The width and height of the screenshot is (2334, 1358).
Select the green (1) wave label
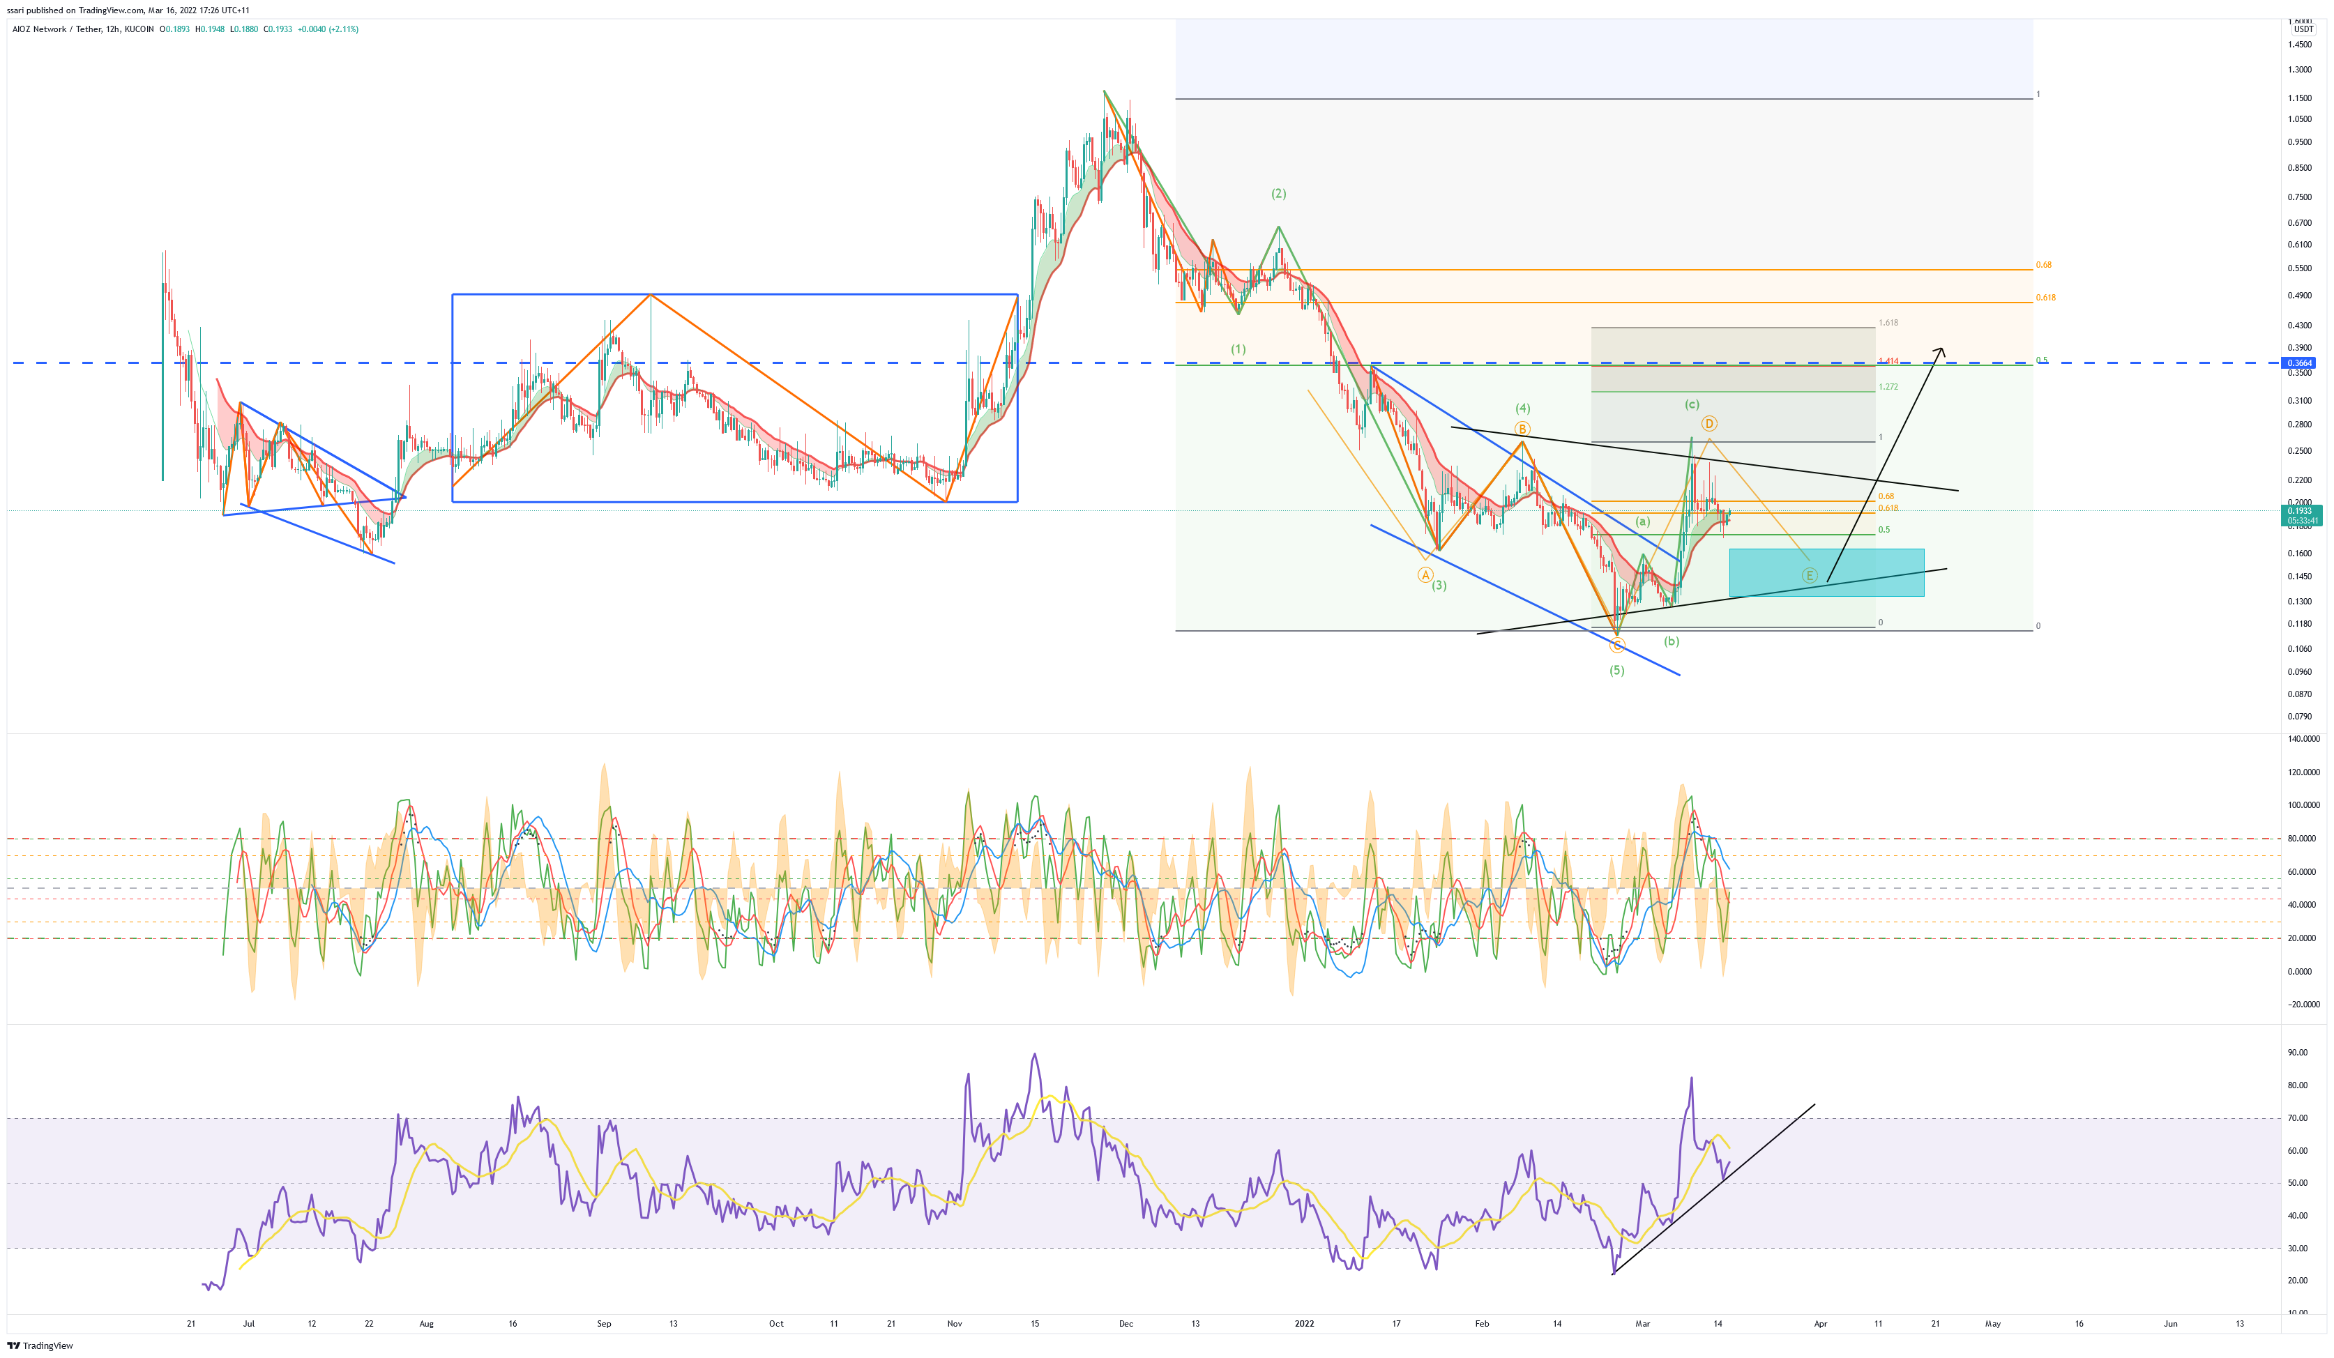[1238, 349]
